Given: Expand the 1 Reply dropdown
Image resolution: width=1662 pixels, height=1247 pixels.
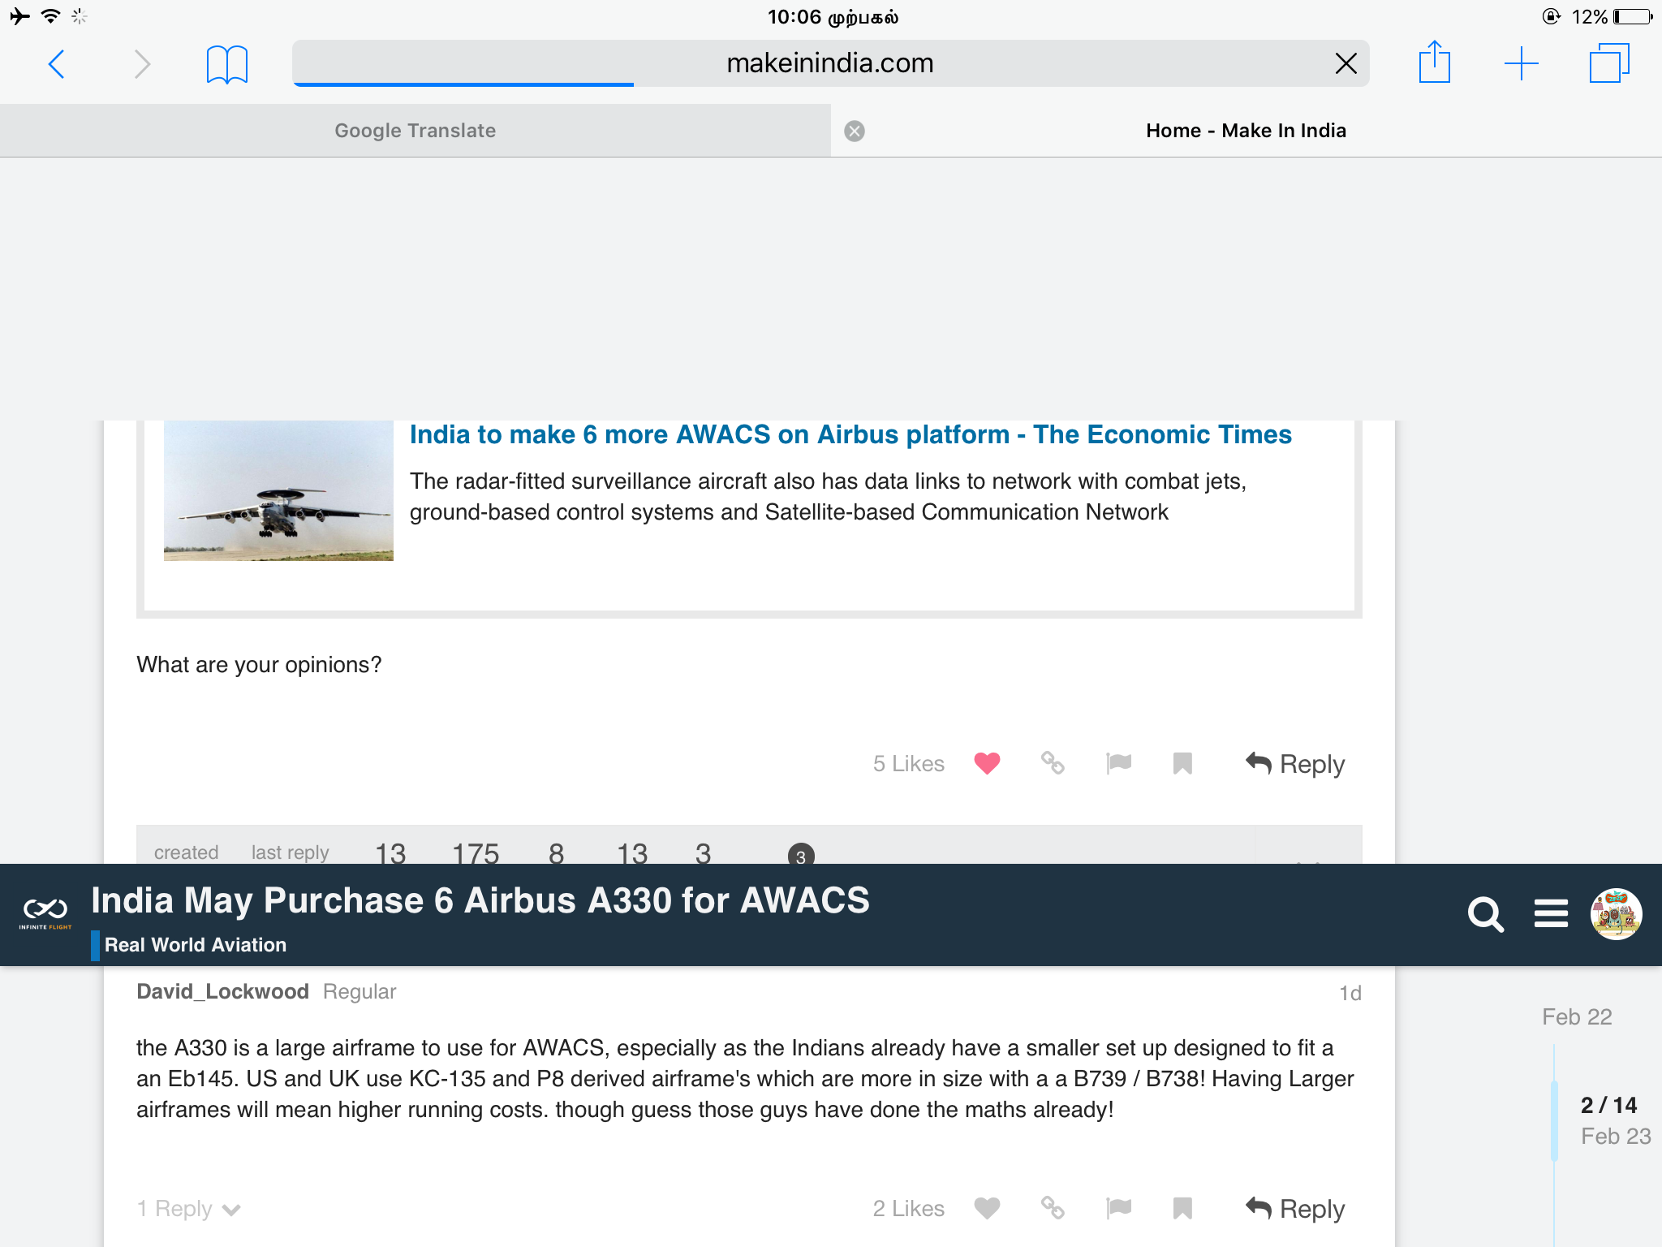Looking at the screenshot, I should point(188,1209).
